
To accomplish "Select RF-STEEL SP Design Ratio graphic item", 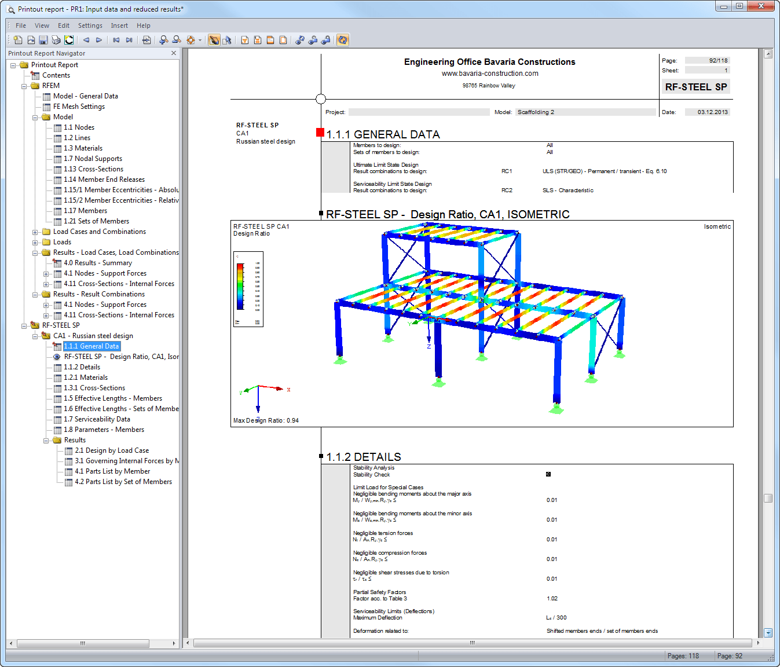I will pos(121,357).
